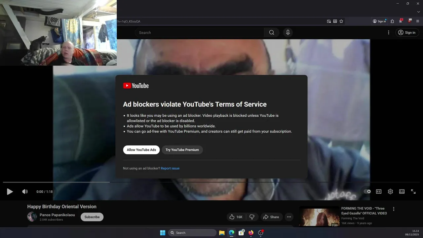The width and height of the screenshot is (423, 238).
Task: Toggle closed captions with the CC button
Action: (x=379, y=191)
